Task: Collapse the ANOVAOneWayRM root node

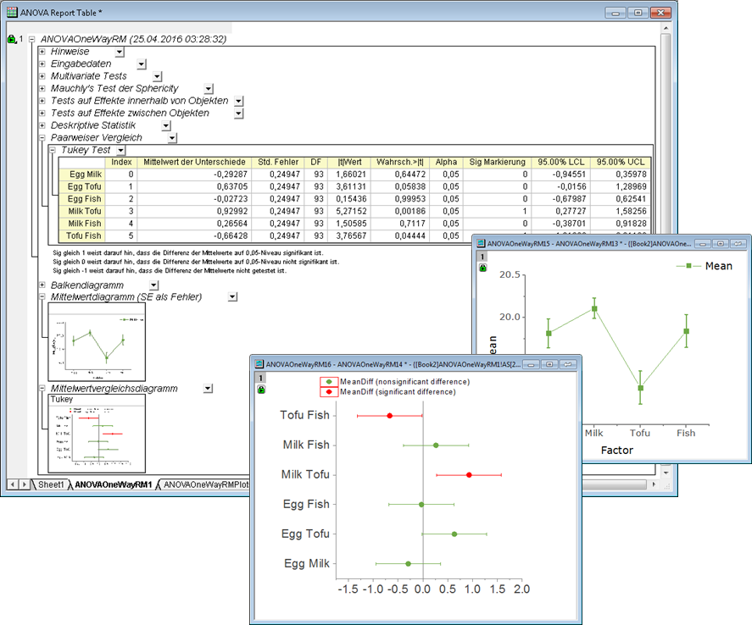Action: point(31,39)
